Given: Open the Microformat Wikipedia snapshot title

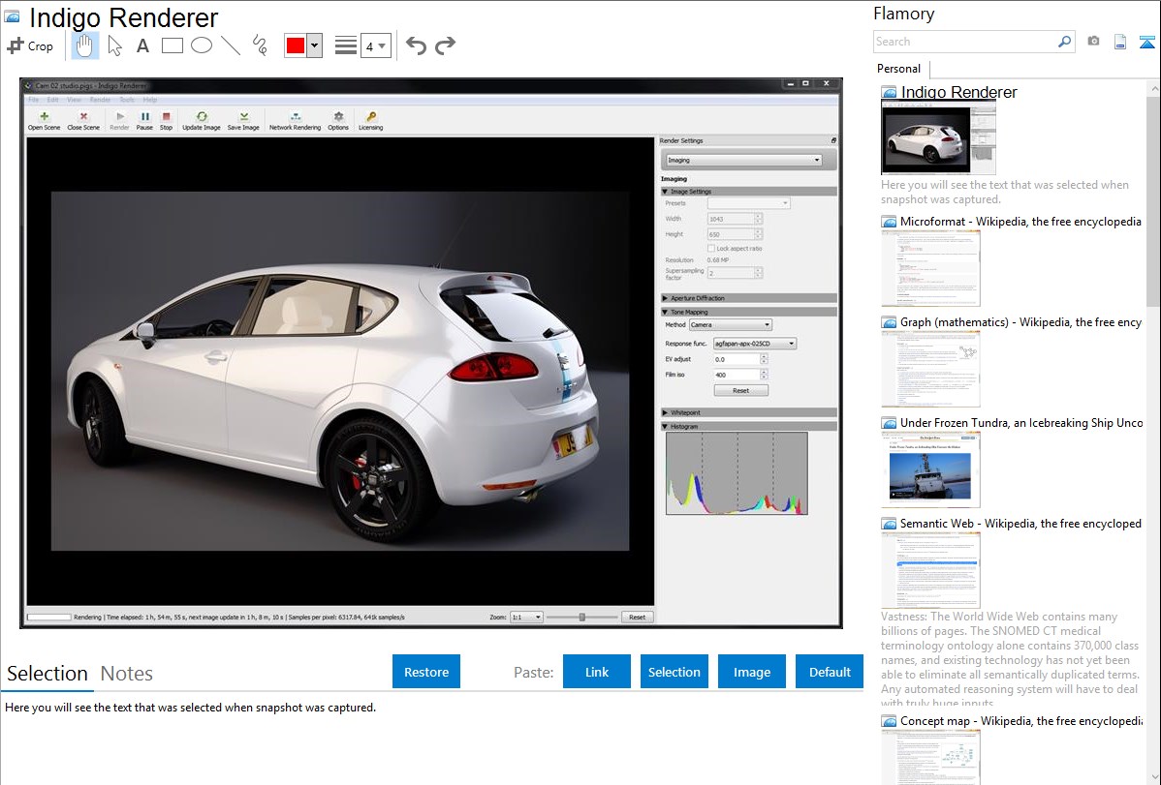Looking at the screenshot, I should coord(1020,222).
